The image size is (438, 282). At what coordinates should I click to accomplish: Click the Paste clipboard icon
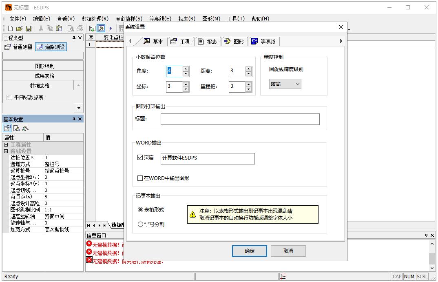point(59,28)
